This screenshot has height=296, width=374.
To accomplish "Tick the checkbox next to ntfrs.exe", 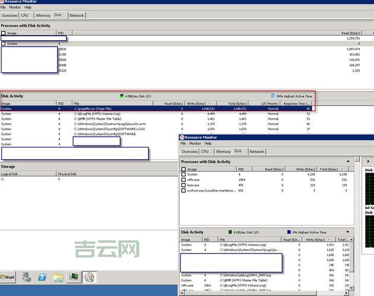I will click(x=183, y=180).
